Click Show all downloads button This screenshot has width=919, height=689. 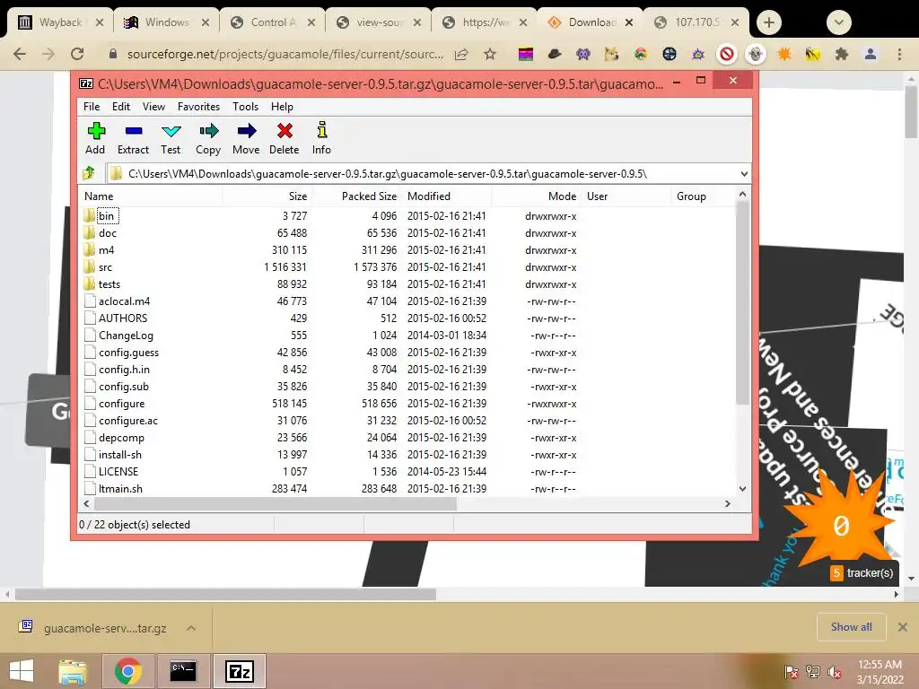tap(851, 627)
